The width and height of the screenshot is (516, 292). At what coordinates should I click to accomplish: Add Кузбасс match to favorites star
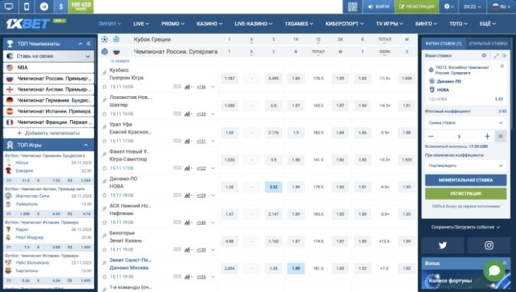[x=105, y=87]
